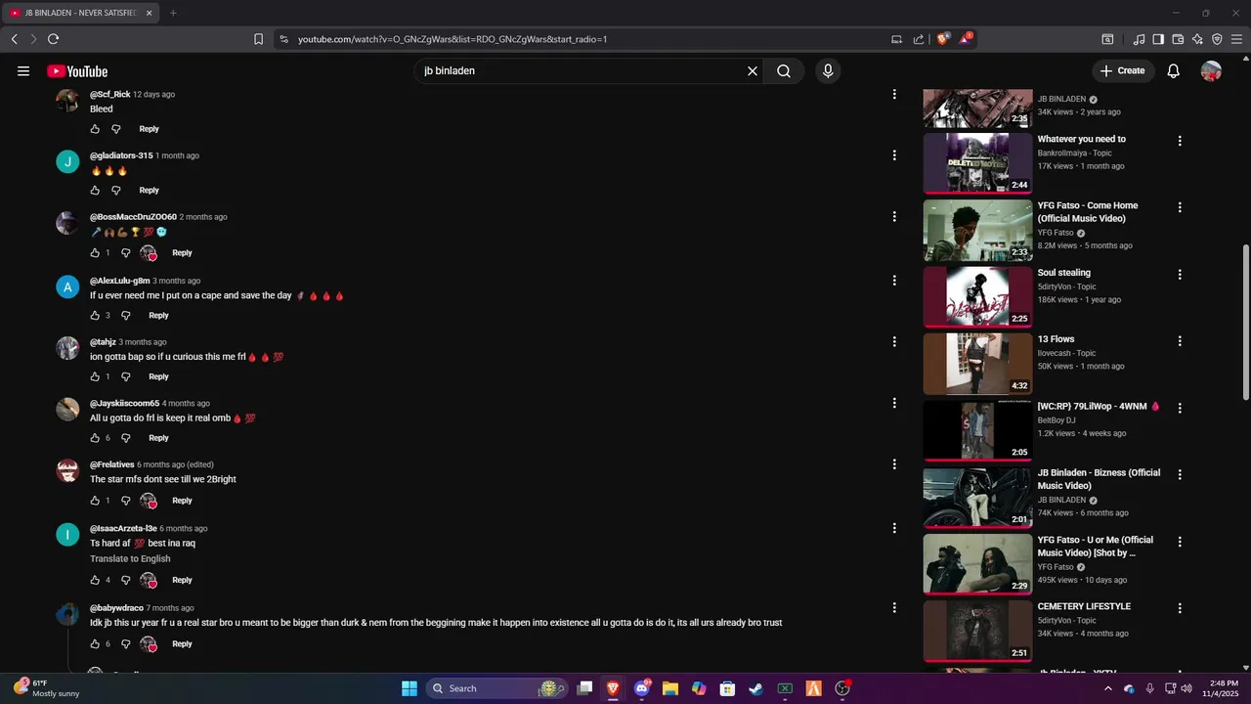
Task: Share this page from the address bar
Action: [x=919, y=39]
